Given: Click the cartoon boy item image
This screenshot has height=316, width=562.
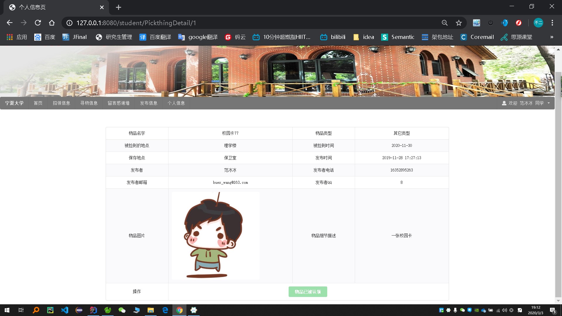Looking at the screenshot, I should [x=215, y=236].
